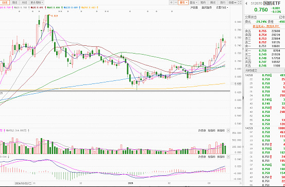Close the volume indicator sub-panel
This screenshot has width=285, height=187.
(x=228, y=130)
